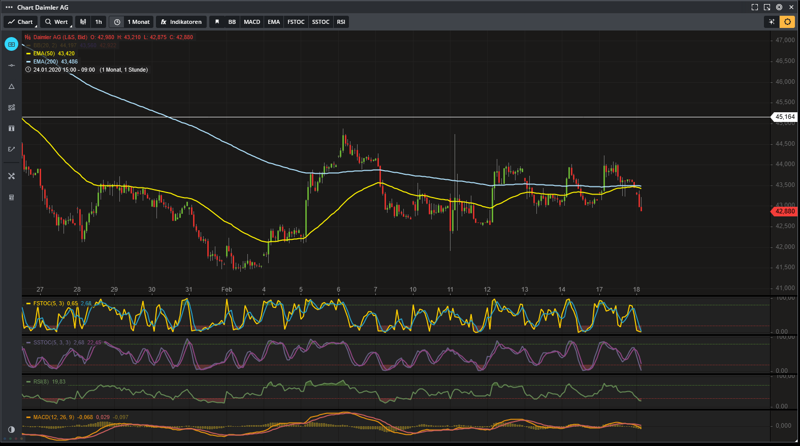Select the horizontal line drawing tool

pos(11,66)
